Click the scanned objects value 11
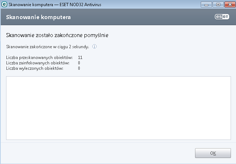This screenshot has width=236, height=164. (80, 58)
